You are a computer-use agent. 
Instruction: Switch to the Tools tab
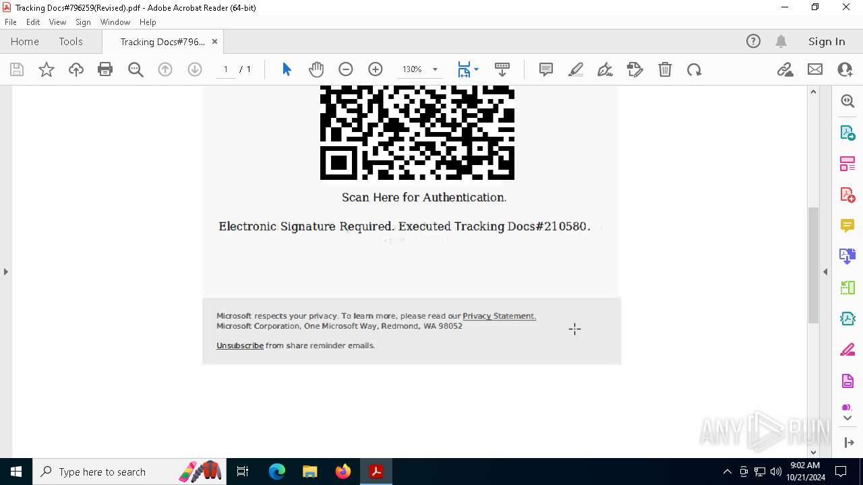pyautogui.click(x=71, y=41)
